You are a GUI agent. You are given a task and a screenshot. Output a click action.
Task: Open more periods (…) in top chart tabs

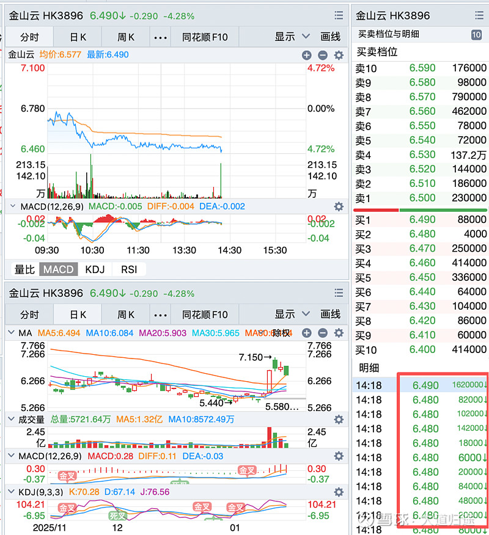point(160,37)
